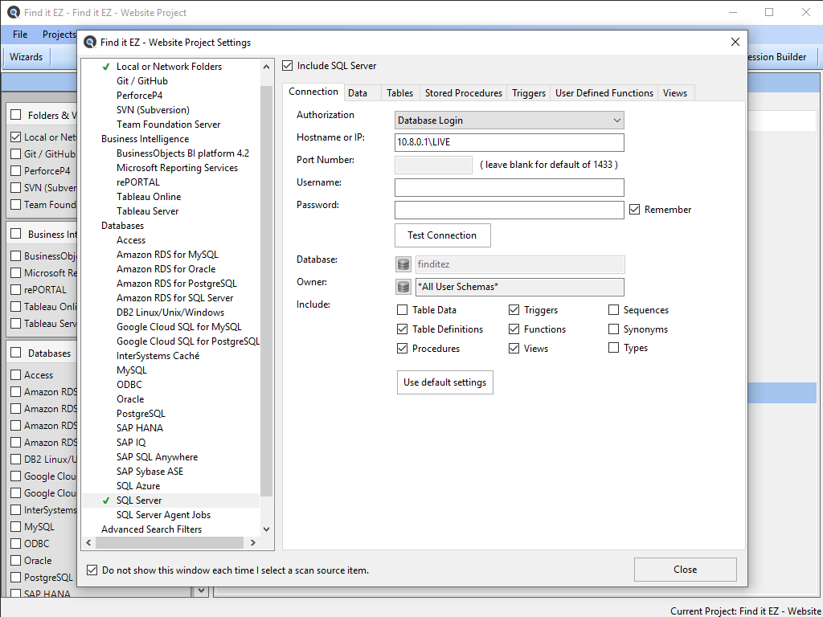Select PostgreSQL in the source tree
Screen dimensions: 823x617
[x=141, y=414]
